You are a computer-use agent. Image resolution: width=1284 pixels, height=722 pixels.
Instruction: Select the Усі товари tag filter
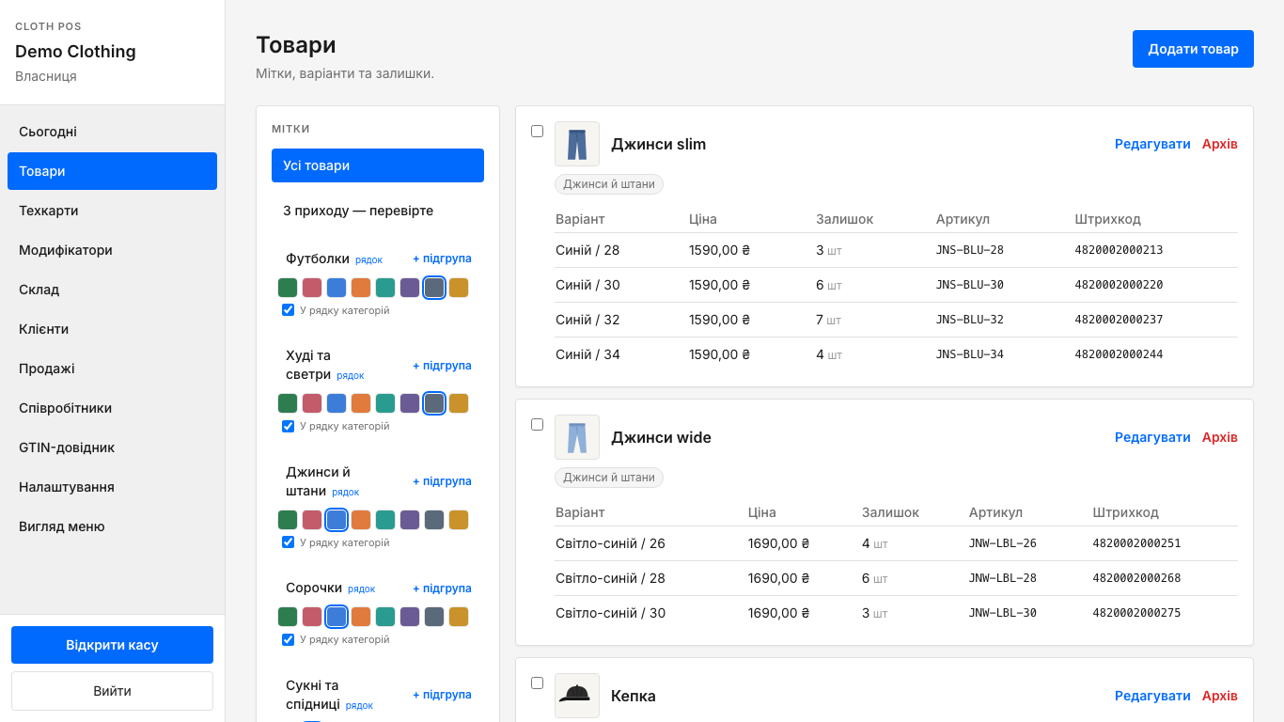click(378, 165)
